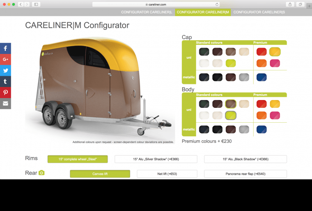Viewport: 312px width, 211px height.
Task: Pick beige uni Cap colour
Action: 244,52
